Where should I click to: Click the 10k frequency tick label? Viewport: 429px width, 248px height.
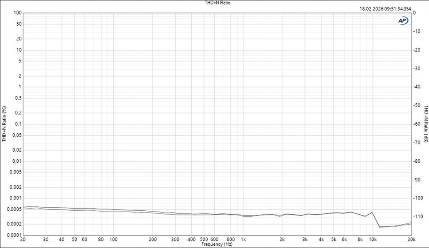(373, 239)
